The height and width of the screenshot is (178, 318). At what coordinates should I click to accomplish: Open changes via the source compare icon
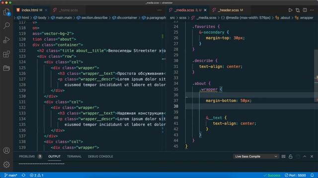pos(298,10)
